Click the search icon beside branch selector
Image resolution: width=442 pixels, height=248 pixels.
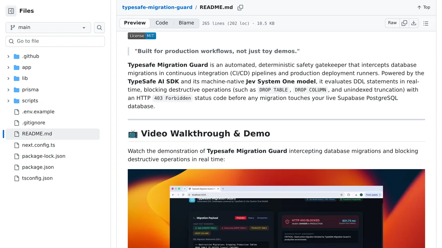[99, 28]
